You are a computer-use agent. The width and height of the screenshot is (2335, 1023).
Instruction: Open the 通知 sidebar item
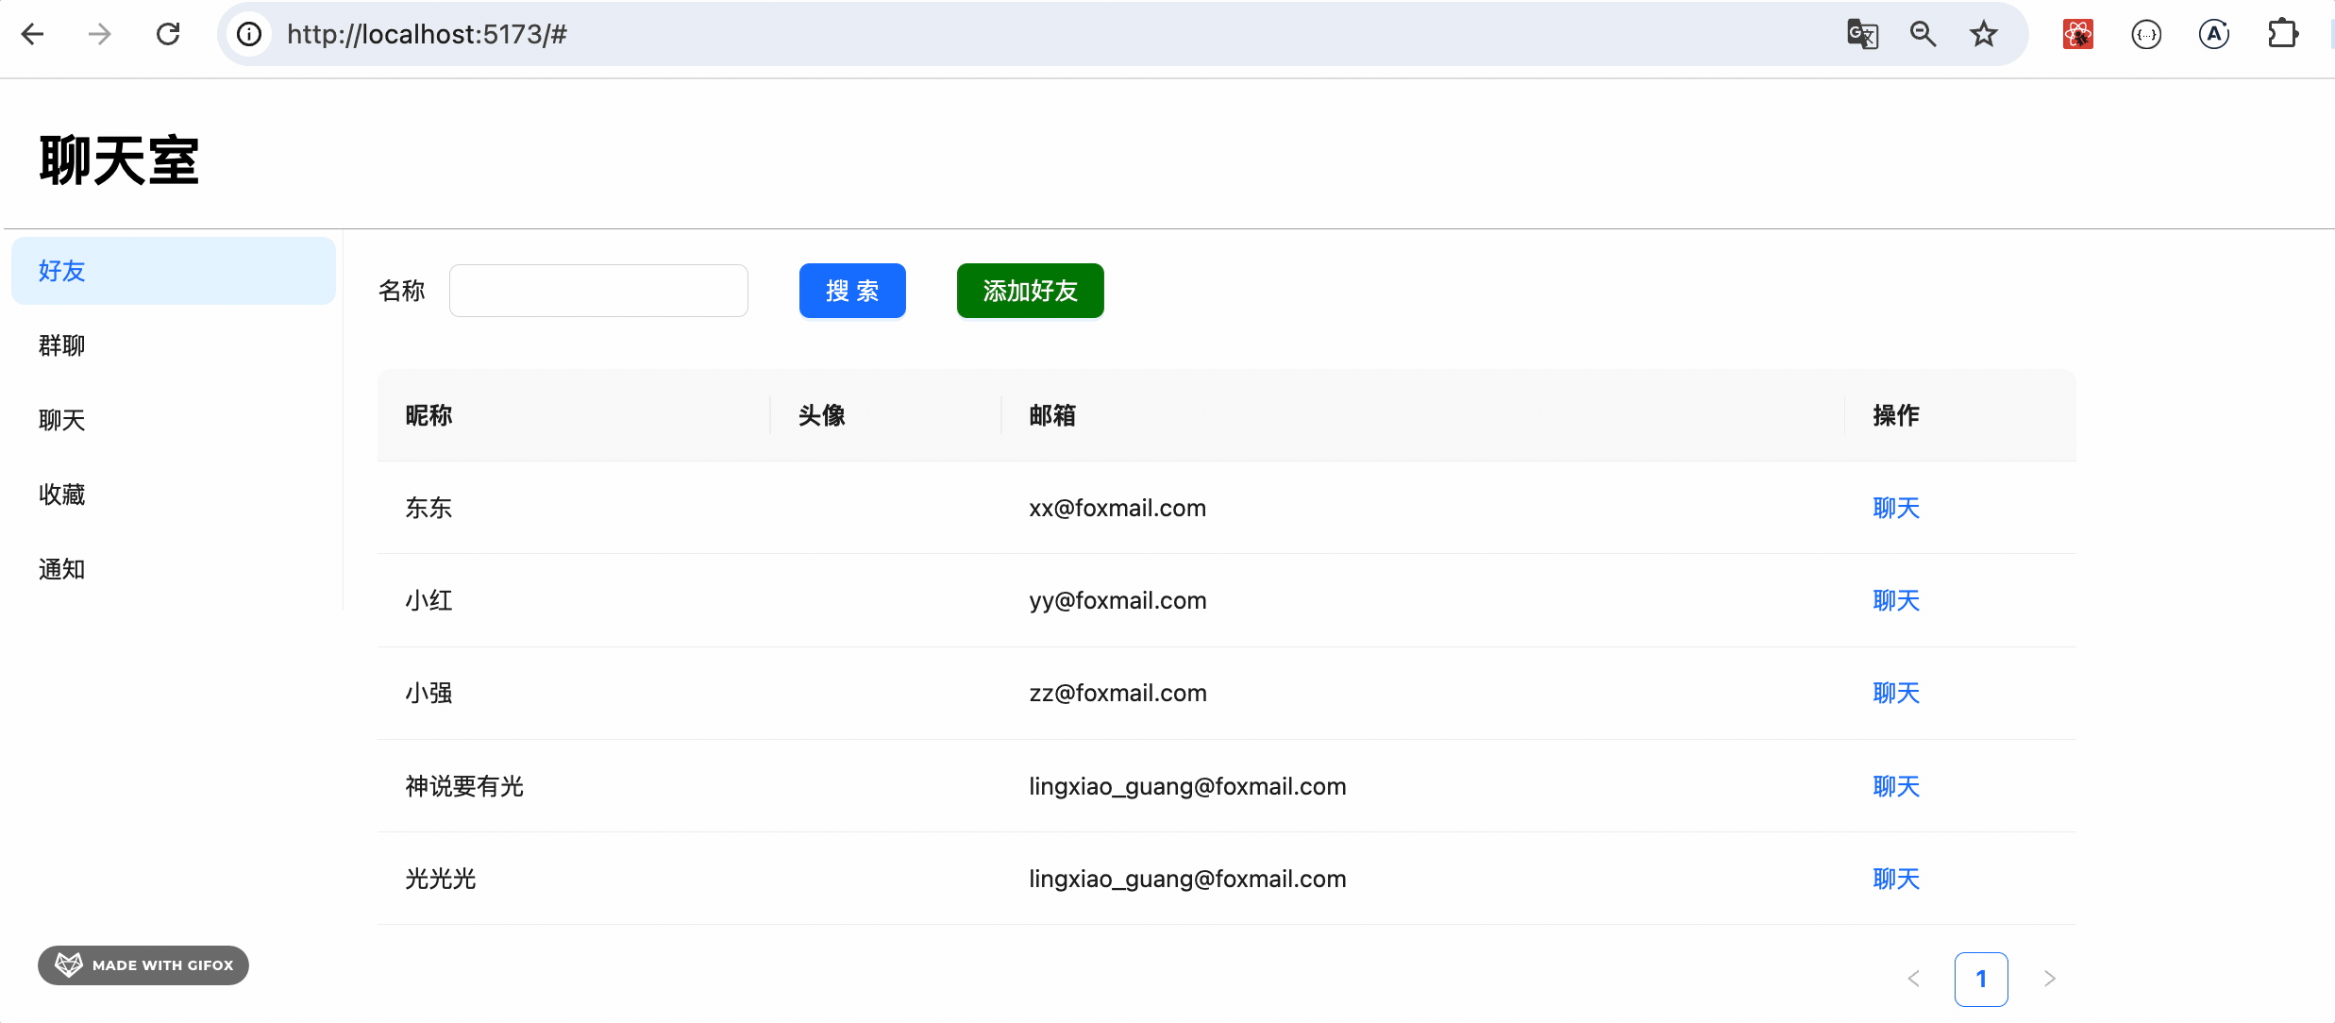click(62, 569)
